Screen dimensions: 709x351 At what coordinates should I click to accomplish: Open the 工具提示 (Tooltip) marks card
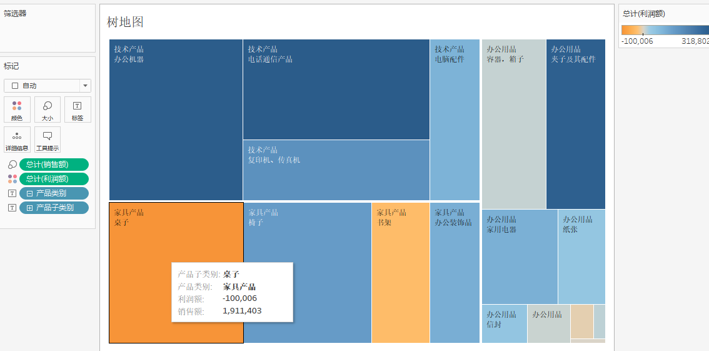click(48, 140)
